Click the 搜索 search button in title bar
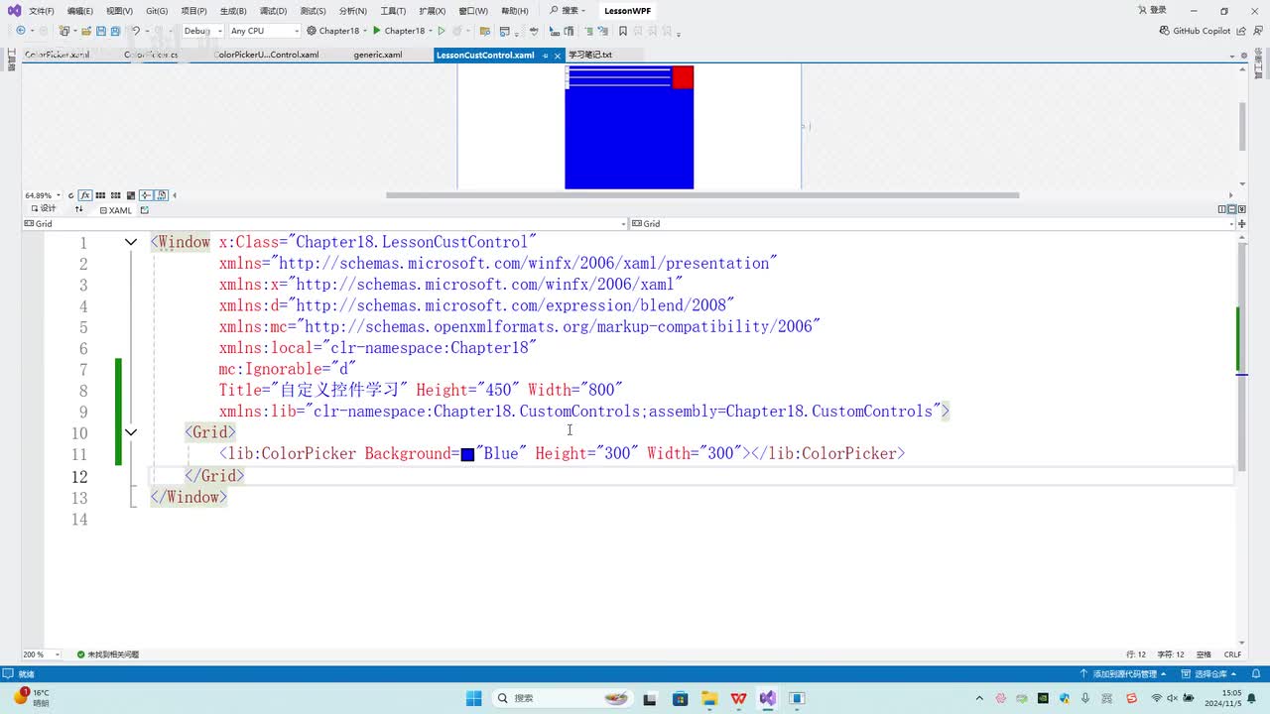Viewport: 1270px width, 714px height. 568,11
